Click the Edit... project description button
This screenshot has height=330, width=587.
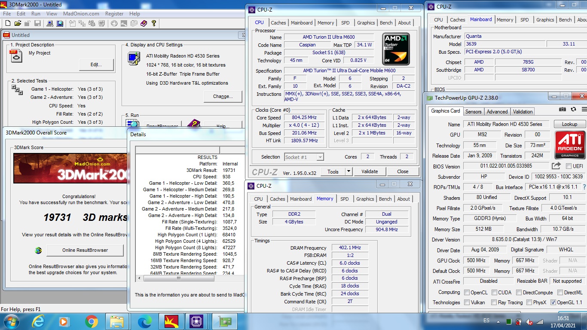[96, 65]
